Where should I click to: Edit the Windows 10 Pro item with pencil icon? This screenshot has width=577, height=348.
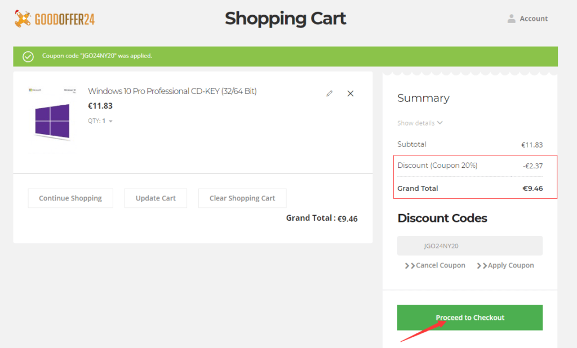coord(330,93)
